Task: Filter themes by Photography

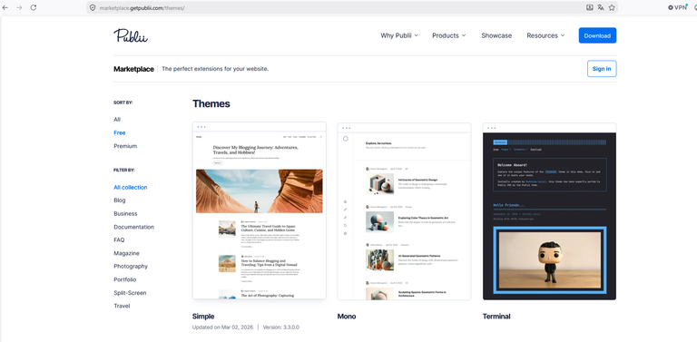Action: pyautogui.click(x=131, y=267)
